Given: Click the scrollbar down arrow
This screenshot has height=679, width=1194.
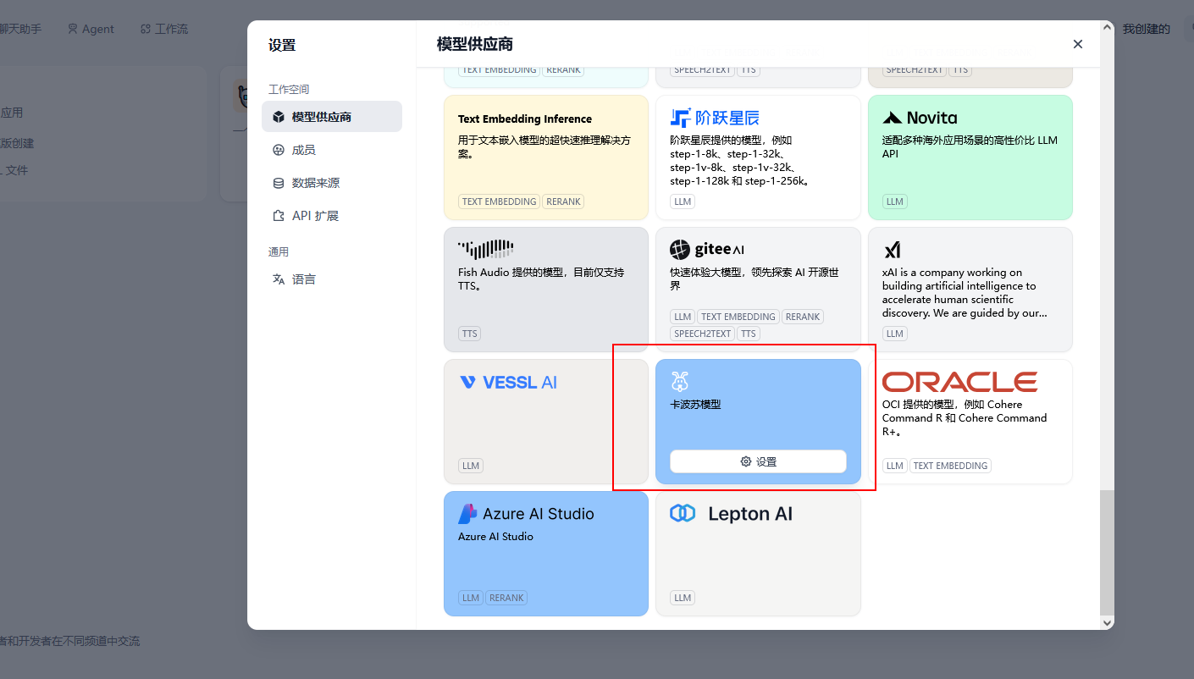Looking at the screenshot, I should point(1107,622).
